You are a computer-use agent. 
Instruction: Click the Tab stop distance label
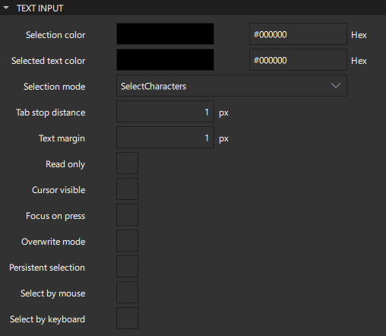point(51,113)
